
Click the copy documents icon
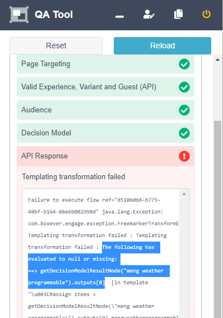pyautogui.click(x=178, y=14)
